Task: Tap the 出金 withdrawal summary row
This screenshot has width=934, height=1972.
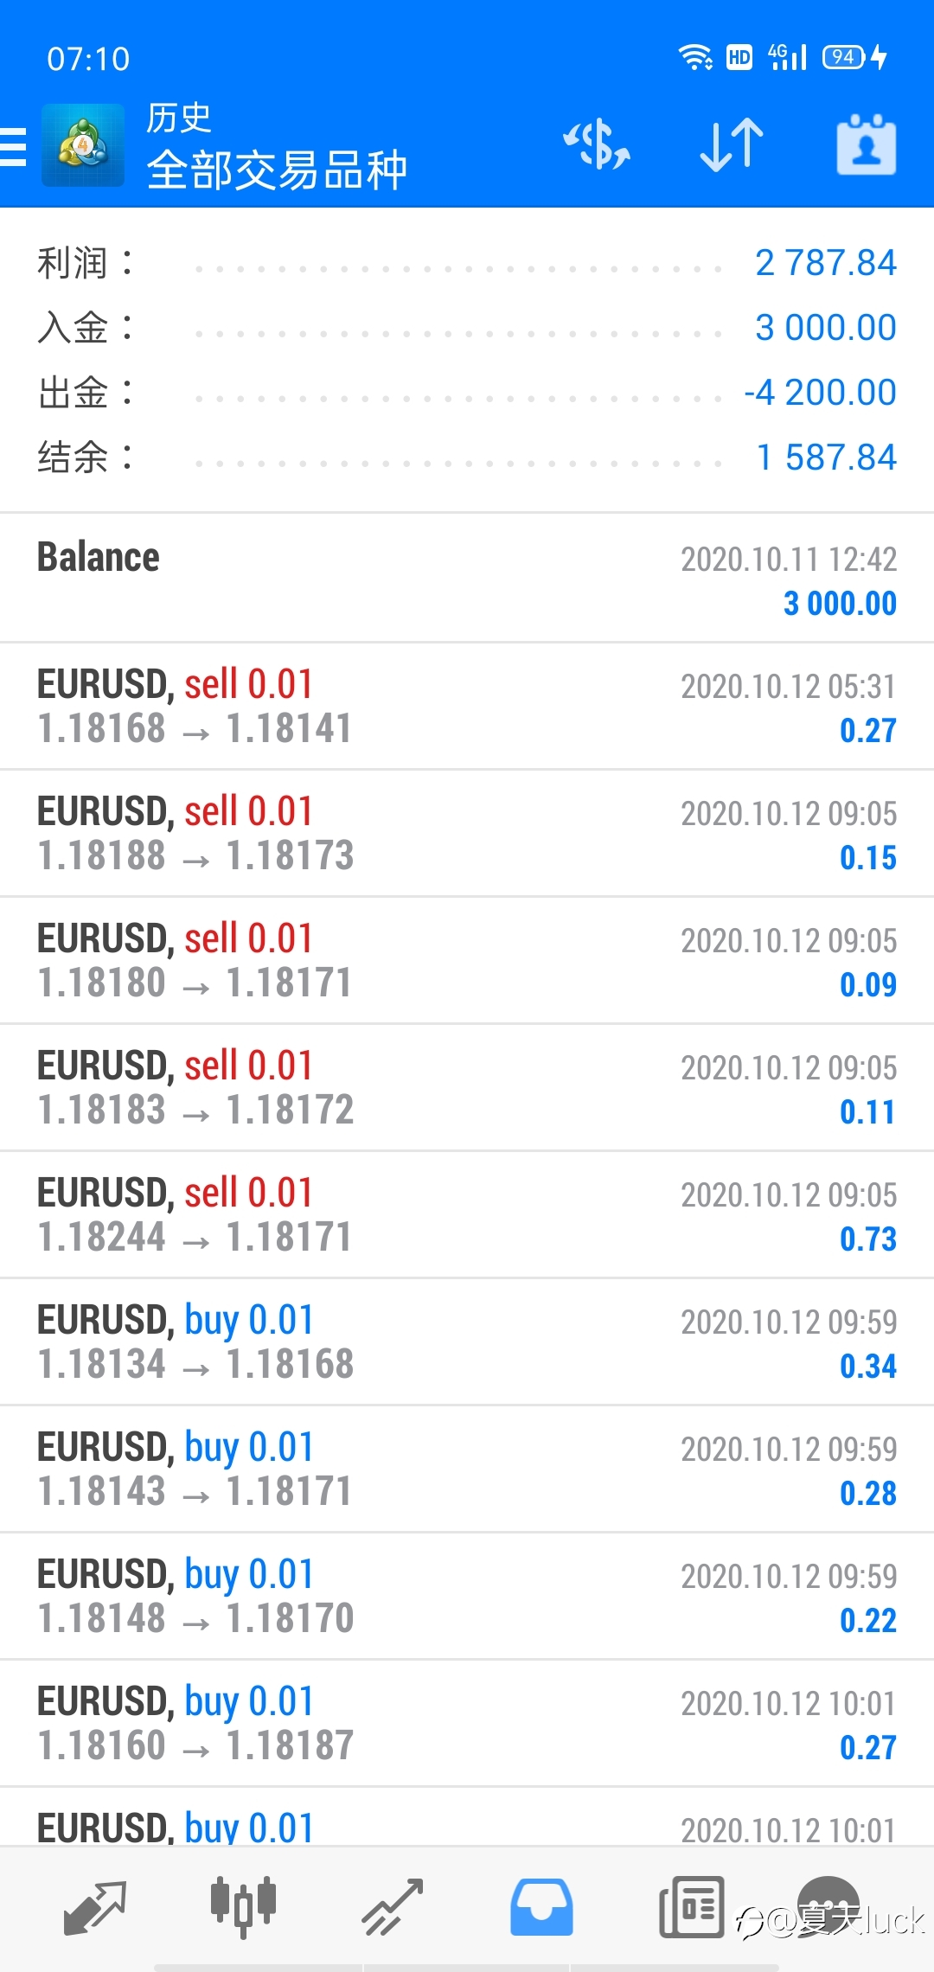Action: (x=467, y=393)
